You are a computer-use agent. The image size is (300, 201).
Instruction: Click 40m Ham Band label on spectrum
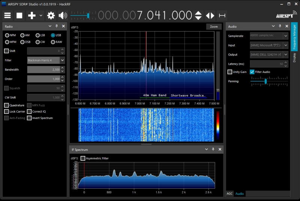tap(154, 95)
